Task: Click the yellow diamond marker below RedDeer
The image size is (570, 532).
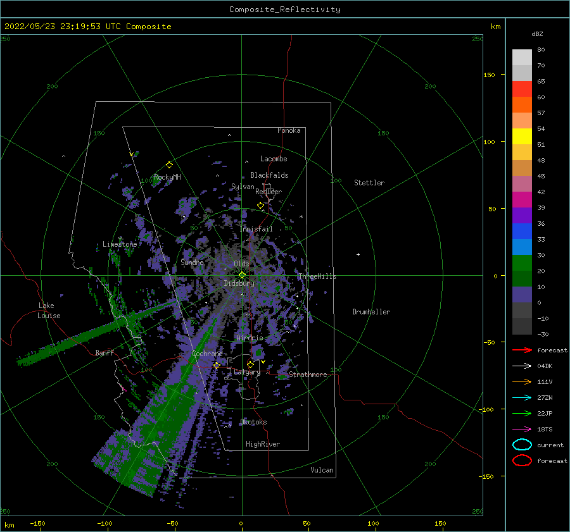Action: tap(261, 206)
